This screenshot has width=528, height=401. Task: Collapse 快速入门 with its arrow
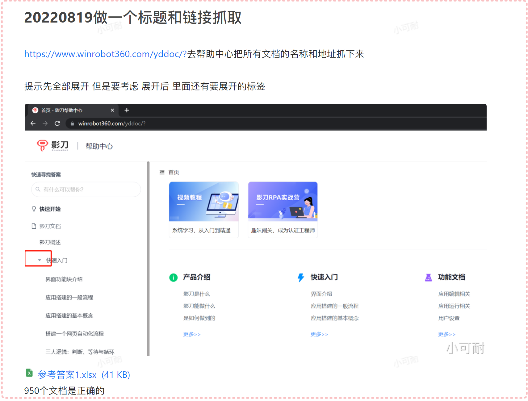pyautogui.click(x=40, y=260)
